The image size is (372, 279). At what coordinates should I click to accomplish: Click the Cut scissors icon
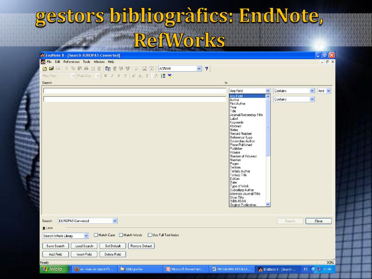pyautogui.click(x=66, y=69)
